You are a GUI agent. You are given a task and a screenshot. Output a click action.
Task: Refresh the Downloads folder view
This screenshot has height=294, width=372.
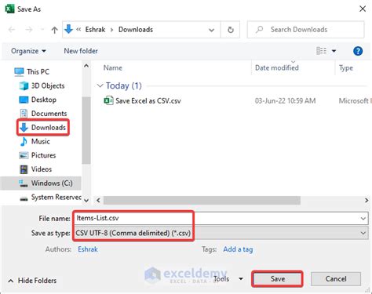(231, 30)
